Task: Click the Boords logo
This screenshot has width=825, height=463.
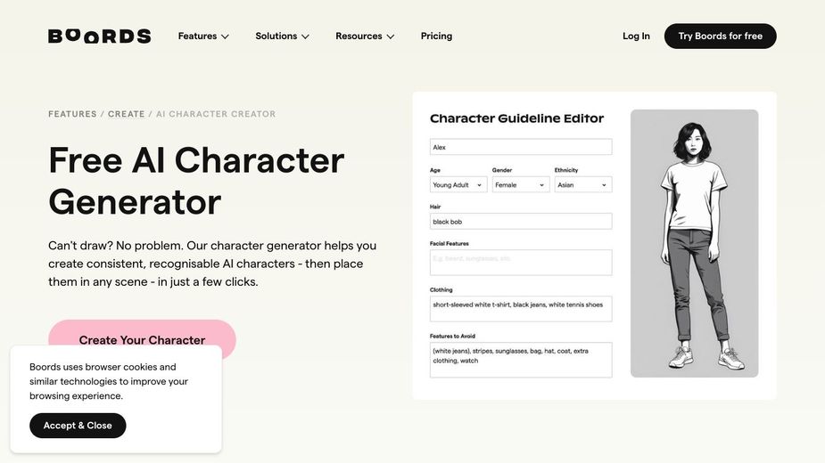Action: point(99,36)
